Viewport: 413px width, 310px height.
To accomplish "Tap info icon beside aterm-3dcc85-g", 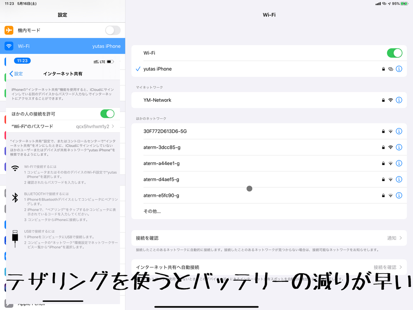I will pyautogui.click(x=399, y=147).
